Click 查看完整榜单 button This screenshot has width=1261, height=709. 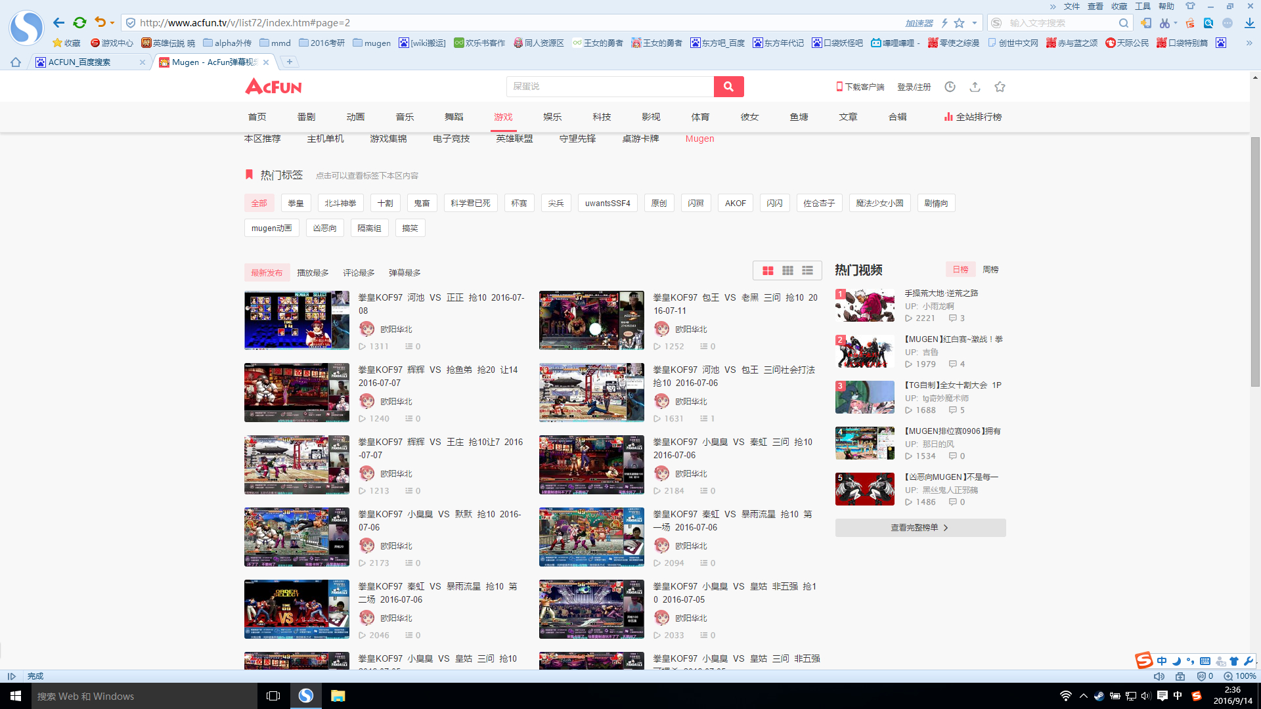[x=920, y=527]
